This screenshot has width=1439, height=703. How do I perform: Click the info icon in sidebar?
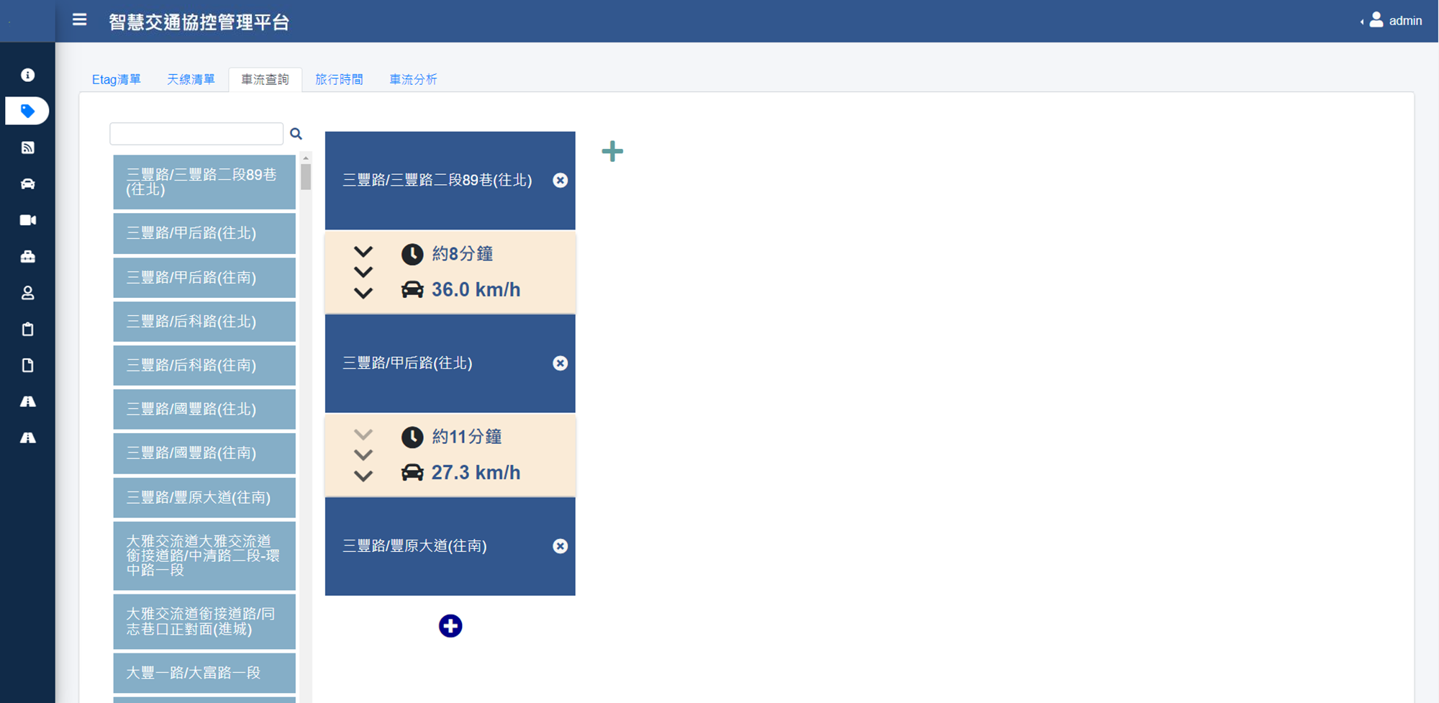pos(27,75)
